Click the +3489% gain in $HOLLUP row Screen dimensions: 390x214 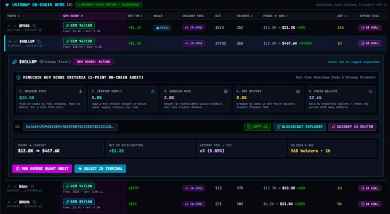305,43
